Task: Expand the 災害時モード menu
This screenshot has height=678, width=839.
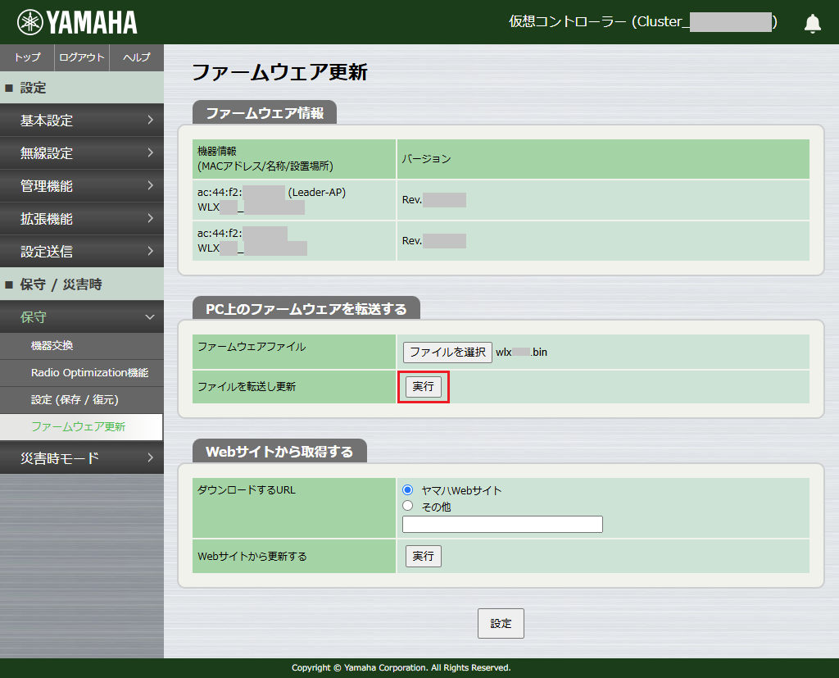Action: click(81, 458)
